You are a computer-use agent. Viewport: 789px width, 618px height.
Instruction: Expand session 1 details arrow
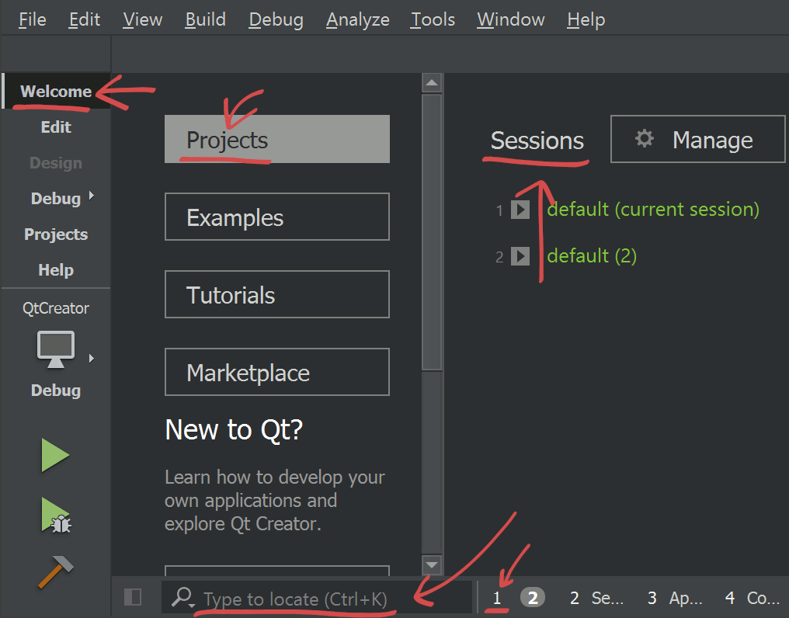(520, 210)
